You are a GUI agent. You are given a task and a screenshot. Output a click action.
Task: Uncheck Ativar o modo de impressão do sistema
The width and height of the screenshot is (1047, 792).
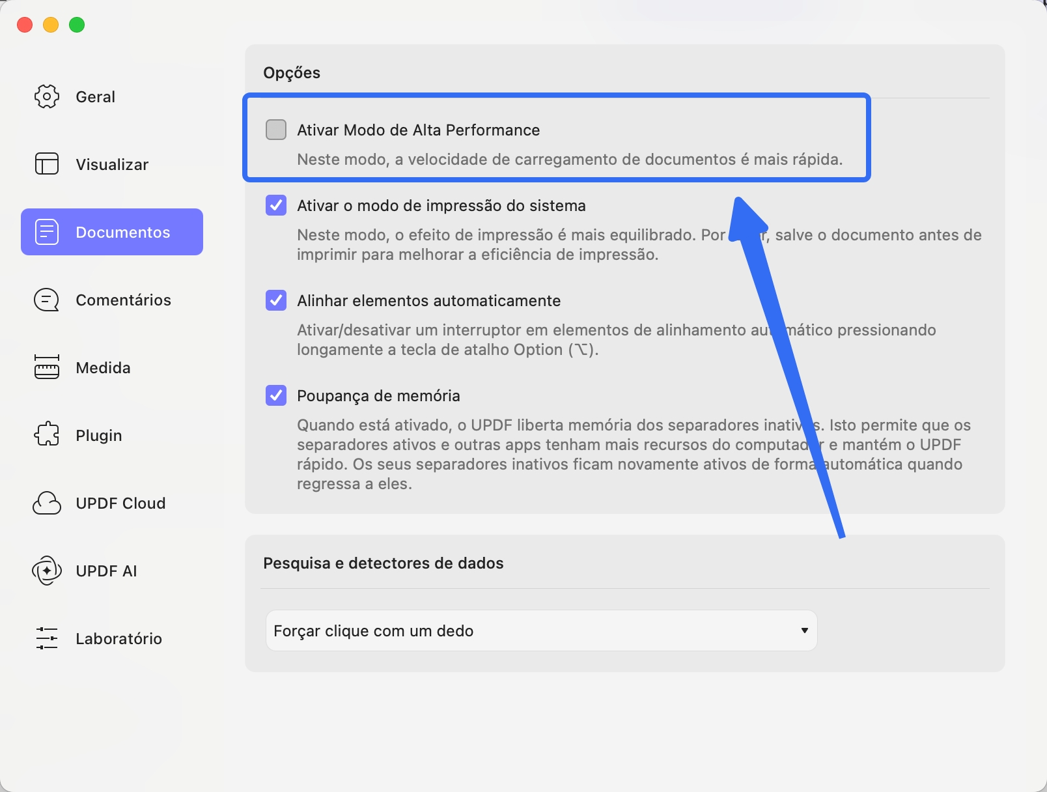pos(276,205)
